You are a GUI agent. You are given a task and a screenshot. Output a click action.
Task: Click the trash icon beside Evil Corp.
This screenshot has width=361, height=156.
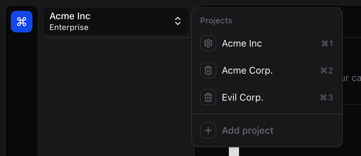[208, 98]
